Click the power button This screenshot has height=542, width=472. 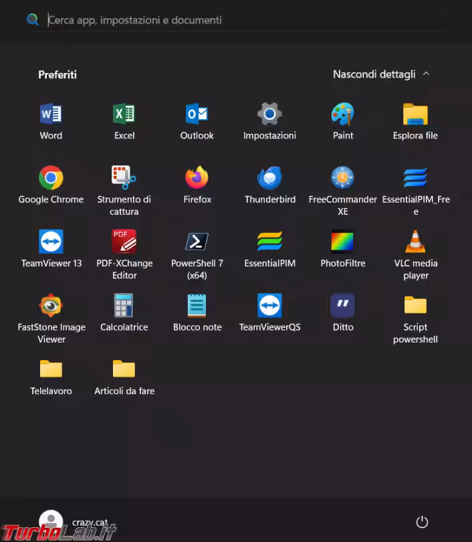[421, 522]
